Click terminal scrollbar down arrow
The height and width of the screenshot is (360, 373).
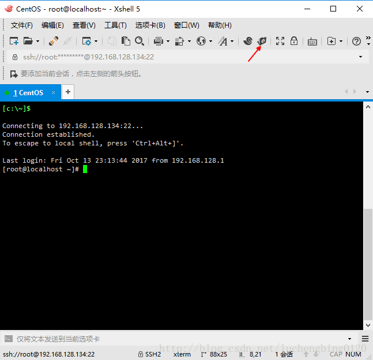click(368, 325)
